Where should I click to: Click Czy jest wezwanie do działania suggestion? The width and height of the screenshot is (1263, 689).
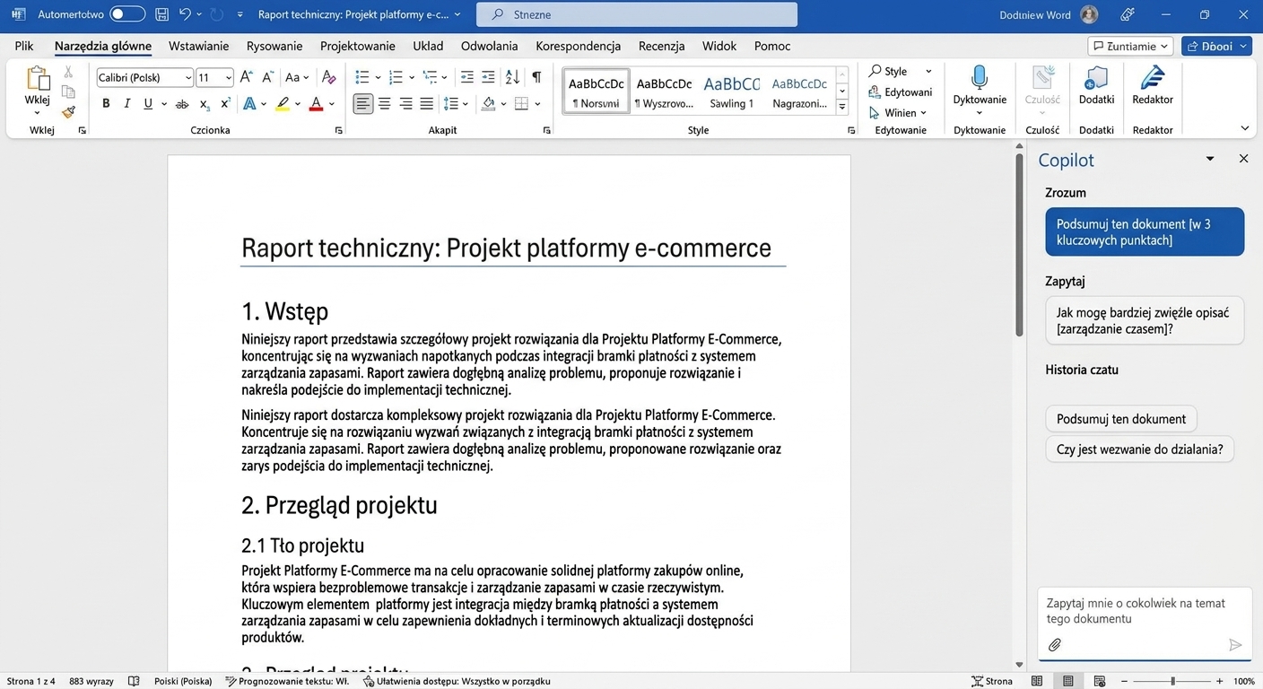(1140, 449)
